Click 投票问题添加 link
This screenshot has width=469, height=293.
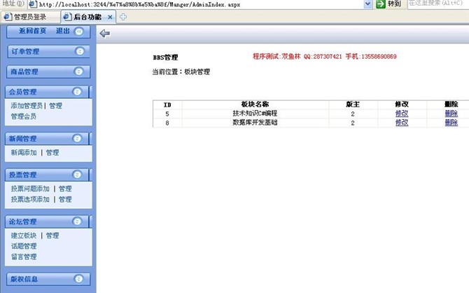(x=30, y=189)
